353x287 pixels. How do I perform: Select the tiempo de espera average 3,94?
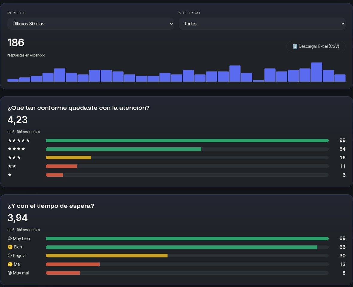[x=18, y=218]
